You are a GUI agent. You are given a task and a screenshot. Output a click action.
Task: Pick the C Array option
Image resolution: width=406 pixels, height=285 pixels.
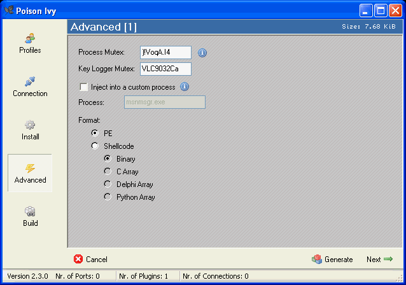click(x=108, y=171)
